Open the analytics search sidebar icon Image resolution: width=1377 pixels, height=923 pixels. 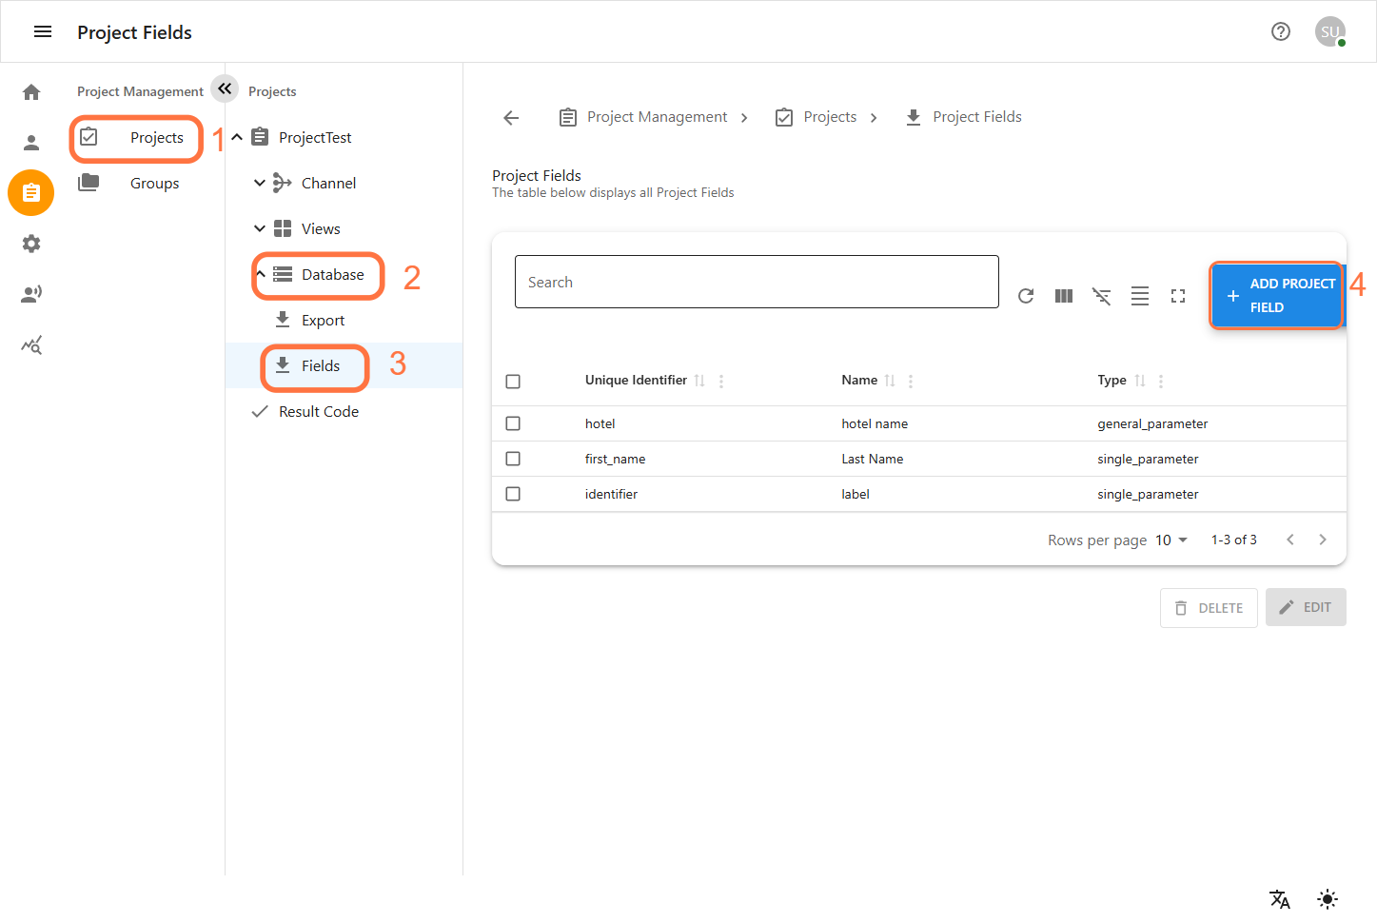coord(30,344)
